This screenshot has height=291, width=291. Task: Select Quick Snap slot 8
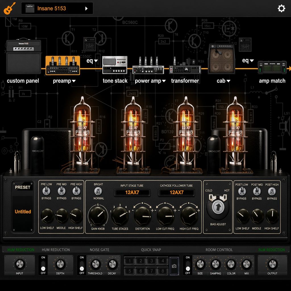click(x=163, y=271)
